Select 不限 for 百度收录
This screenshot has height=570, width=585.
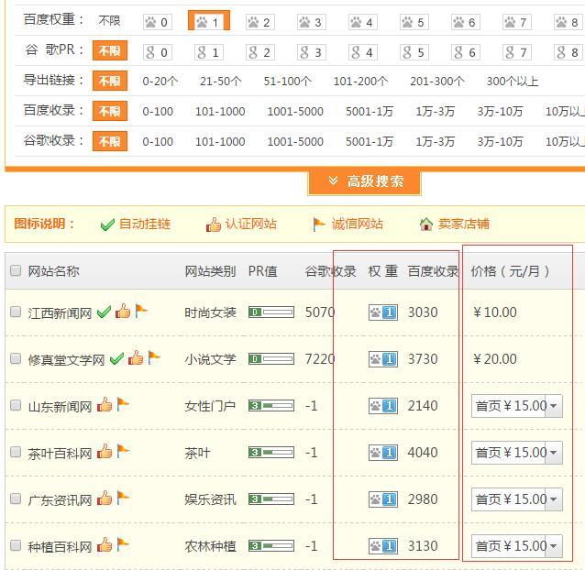pos(110,111)
